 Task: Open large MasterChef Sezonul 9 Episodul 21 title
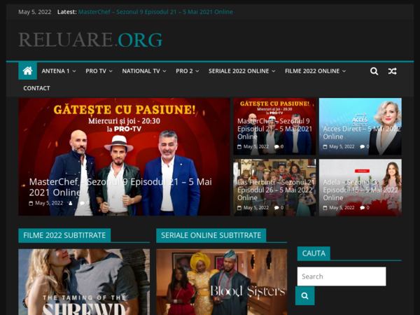(x=120, y=187)
